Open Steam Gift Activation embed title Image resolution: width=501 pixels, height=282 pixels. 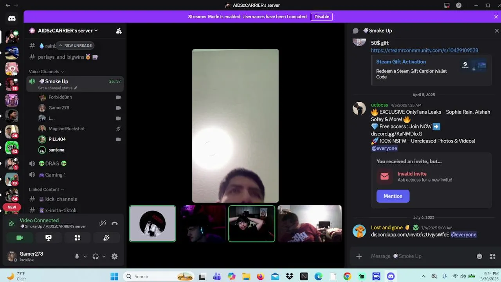[401, 62]
